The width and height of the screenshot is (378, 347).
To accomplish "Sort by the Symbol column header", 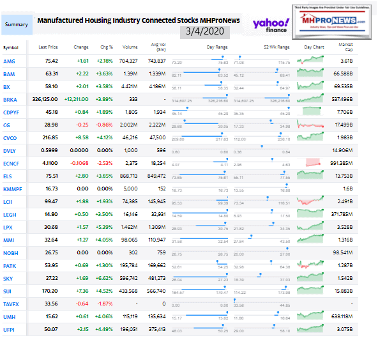I will 11,48.
